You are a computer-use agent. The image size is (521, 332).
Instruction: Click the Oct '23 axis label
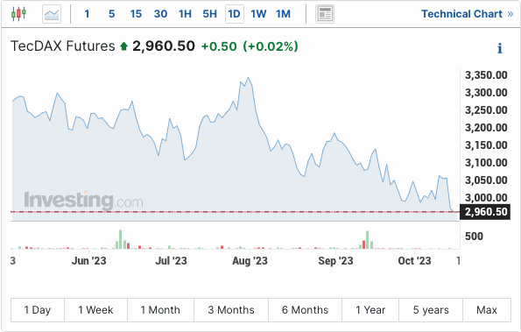pos(414,261)
